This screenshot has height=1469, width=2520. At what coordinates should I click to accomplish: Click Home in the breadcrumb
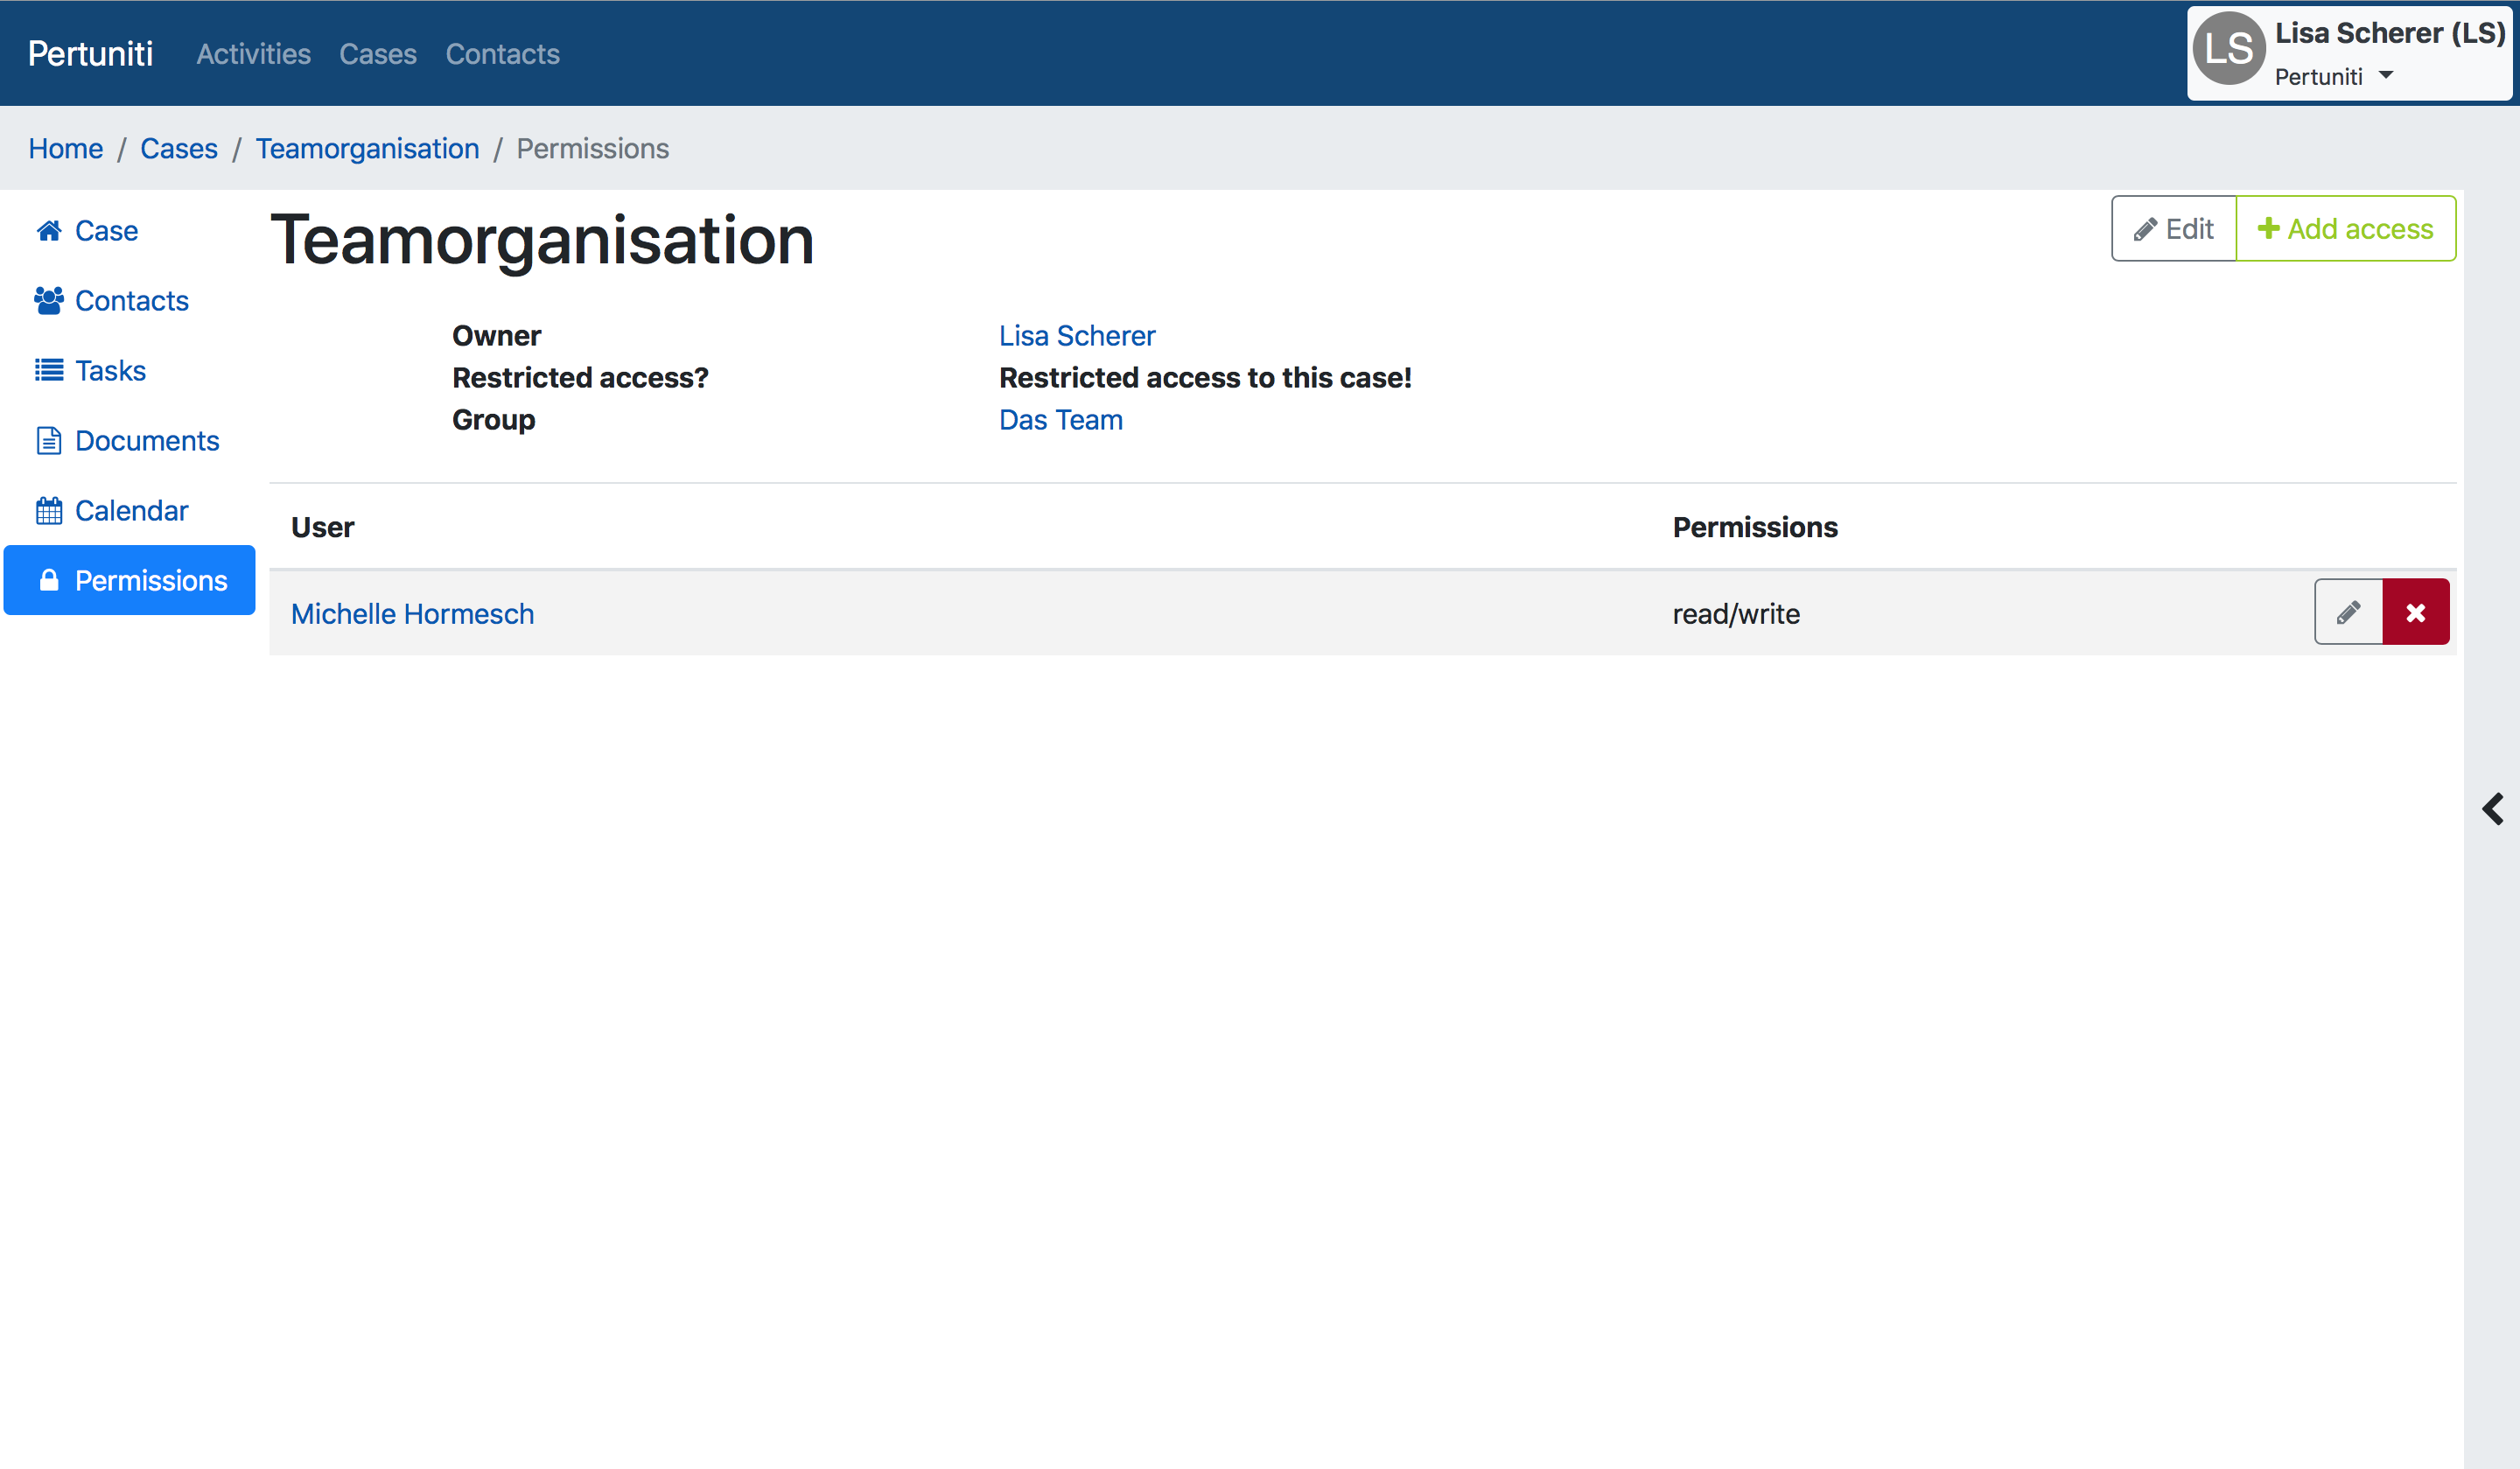coord(65,148)
